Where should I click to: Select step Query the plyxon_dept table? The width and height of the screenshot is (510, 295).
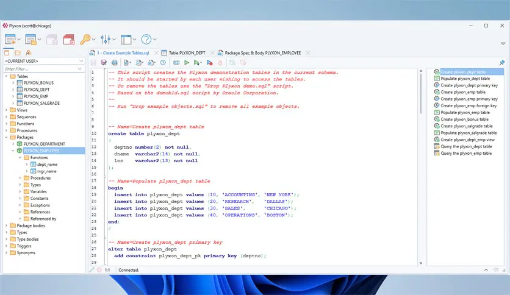click(466, 146)
